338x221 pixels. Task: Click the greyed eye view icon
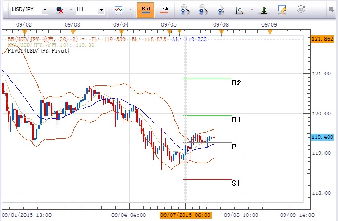click(301, 10)
